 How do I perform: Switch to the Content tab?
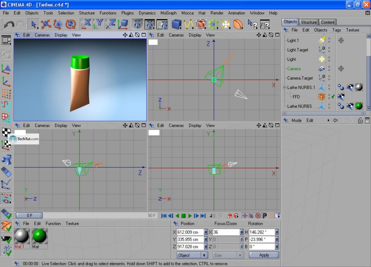[x=328, y=22]
